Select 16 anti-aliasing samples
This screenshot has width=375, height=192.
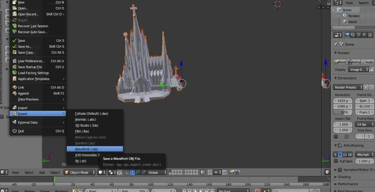coord(350,155)
